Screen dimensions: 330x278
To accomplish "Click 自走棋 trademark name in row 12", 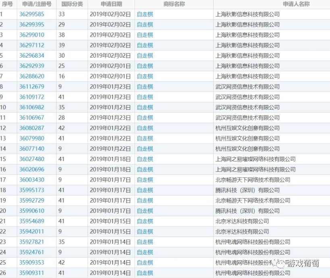I will (x=145, y=128).
